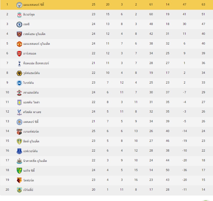Image resolution: width=213 pixels, height=201 pixels.
Task: Open the Newcastle United team name link
Action: (35, 161)
